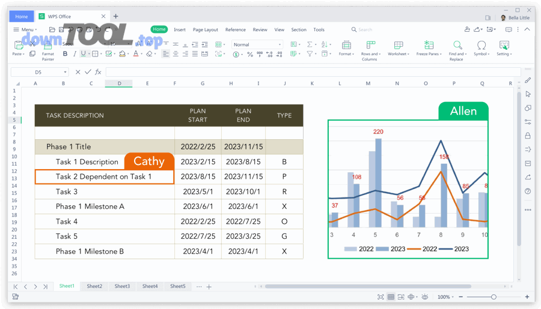The image size is (541, 309).
Task: Open the Symbol inserter
Action: click(481, 48)
